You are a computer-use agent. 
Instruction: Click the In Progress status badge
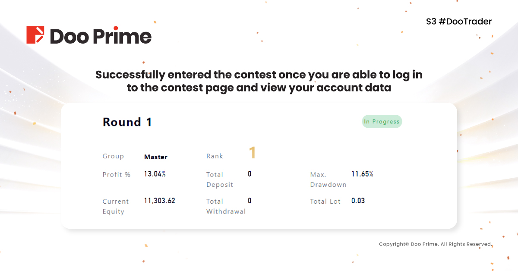click(x=382, y=122)
